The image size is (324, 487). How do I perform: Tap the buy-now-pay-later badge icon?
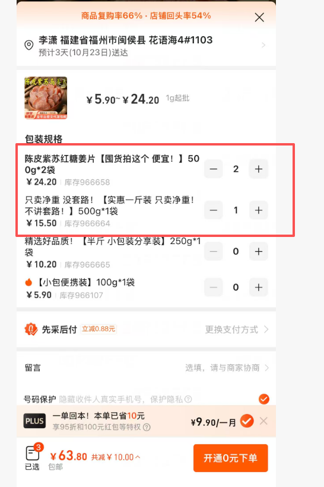coord(31,329)
